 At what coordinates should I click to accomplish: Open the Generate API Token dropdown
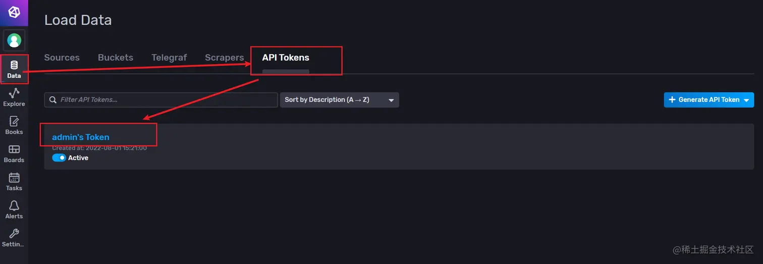click(709, 100)
